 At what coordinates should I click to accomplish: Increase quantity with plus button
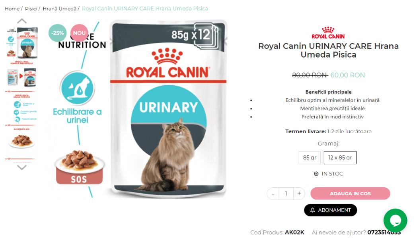(x=299, y=193)
